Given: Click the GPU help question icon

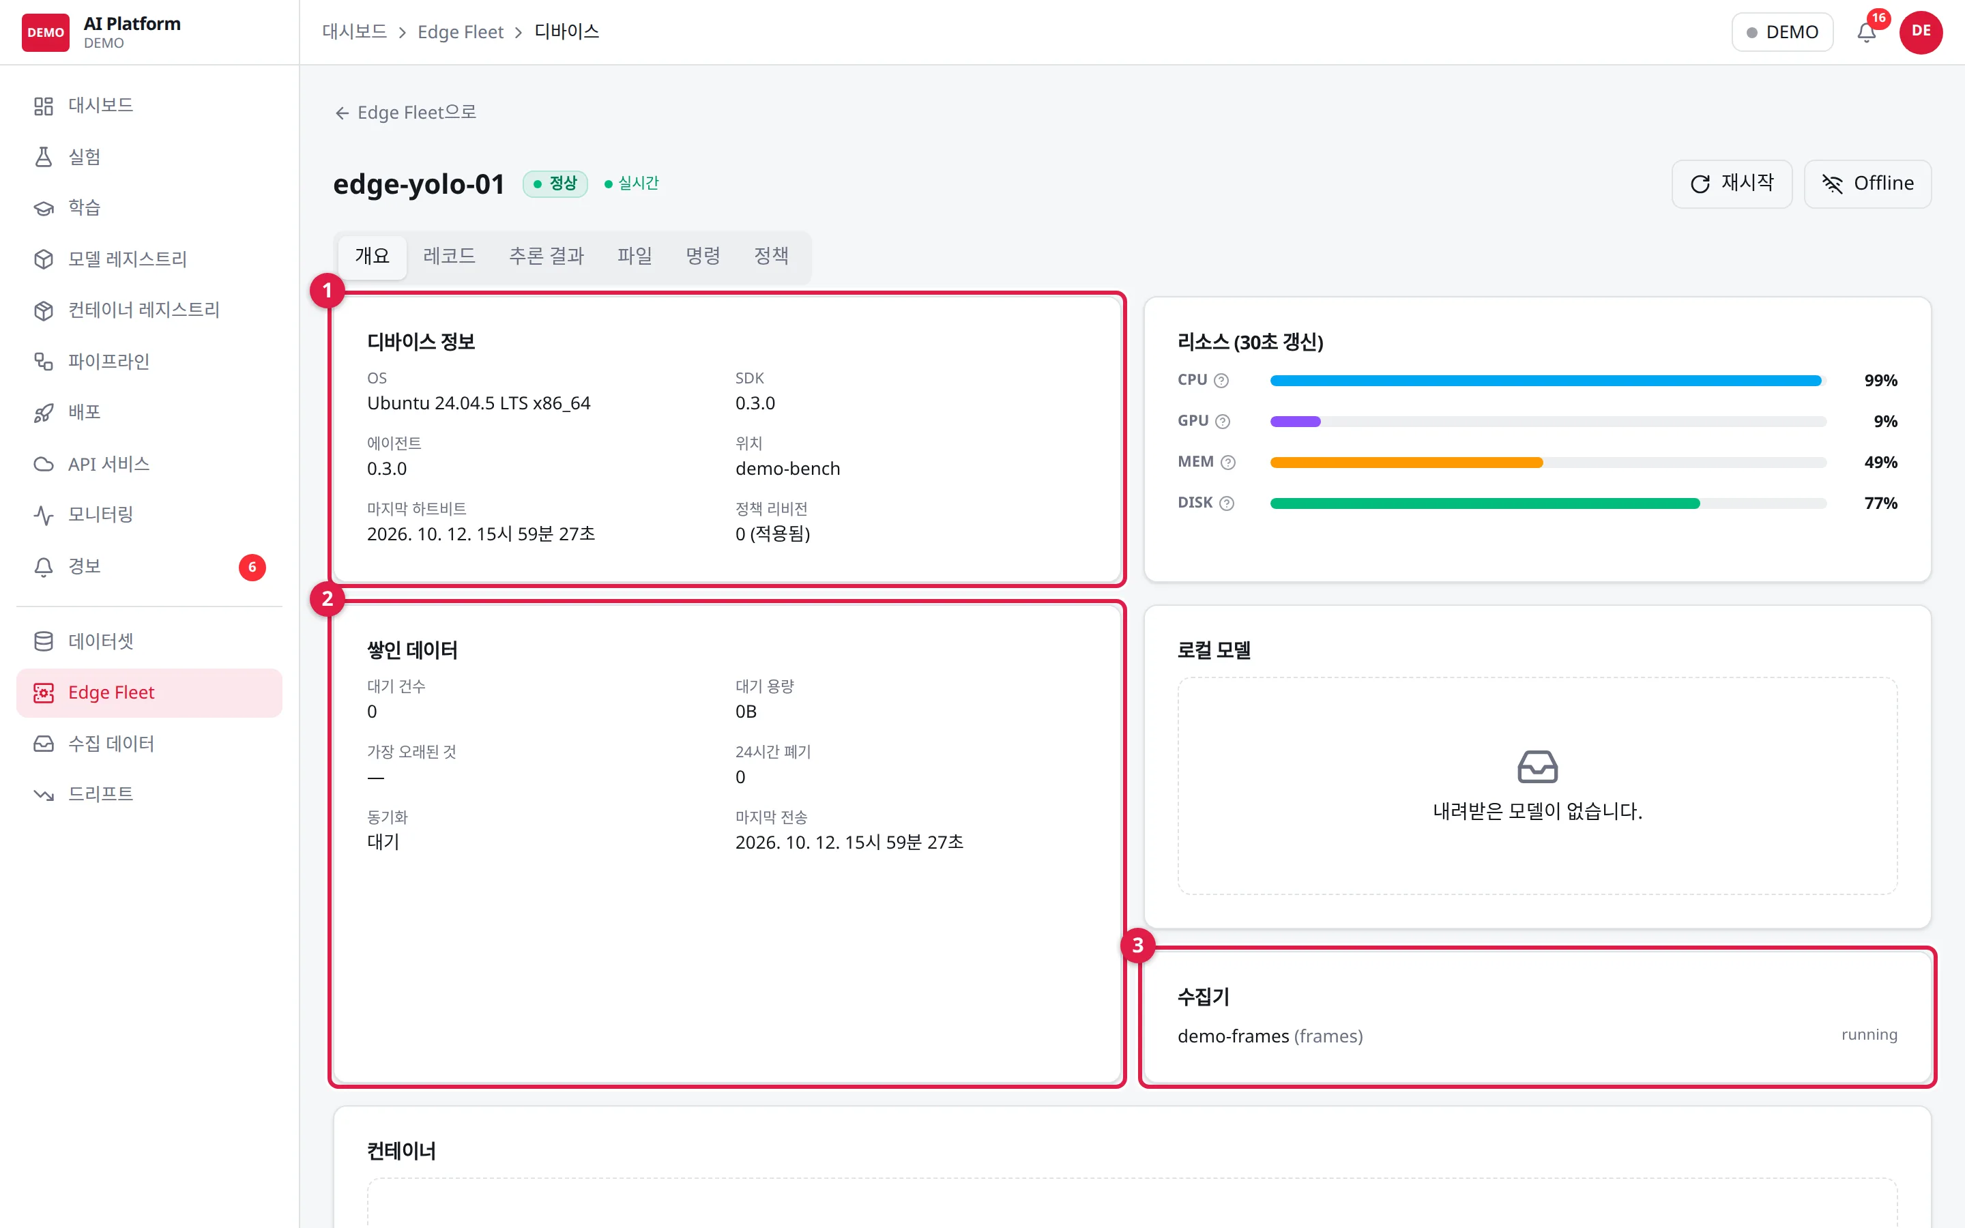Looking at the screenshot, I should pos(1223,422).
